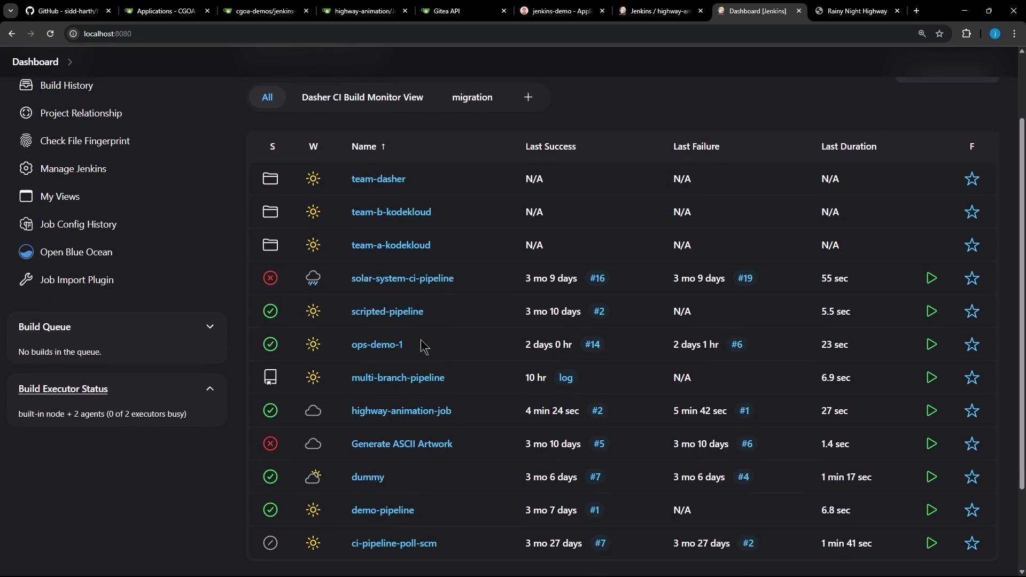The width and height of the screenshot is (1026, 577).
Task: Open the Job Config History icon
Action: coord(26,224)
